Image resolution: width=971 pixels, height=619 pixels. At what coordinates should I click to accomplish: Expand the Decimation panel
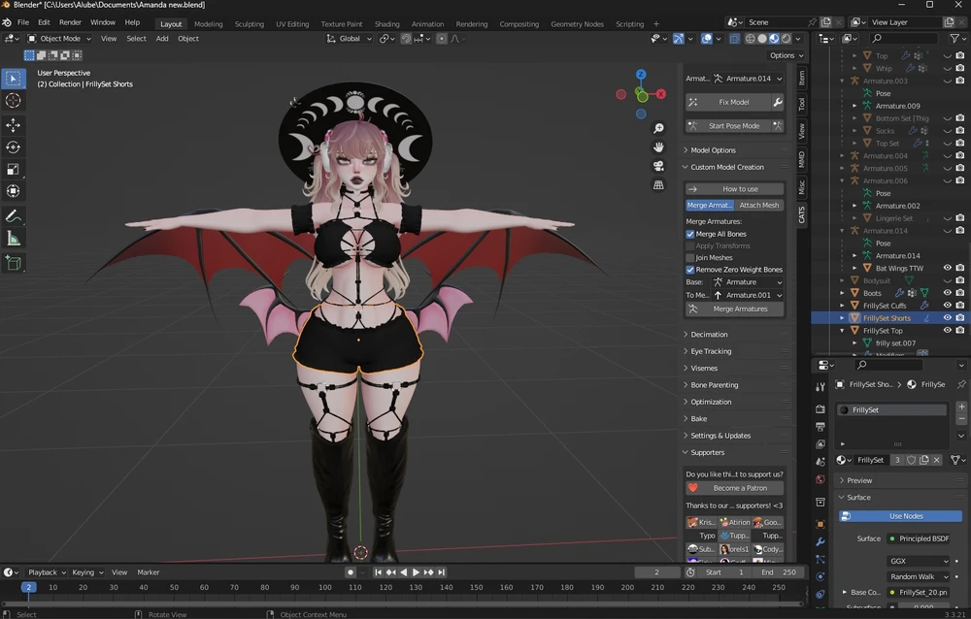pos(709,335)
